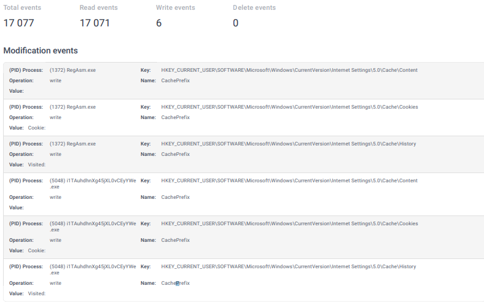Viewport: 484px width, 302px height.
Task: Click RegAsm.exe Cache\History registry key path
Action: [289, 144]
